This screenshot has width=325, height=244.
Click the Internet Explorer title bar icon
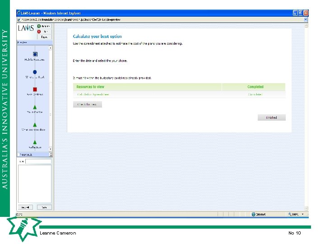[x=19, y=13]
